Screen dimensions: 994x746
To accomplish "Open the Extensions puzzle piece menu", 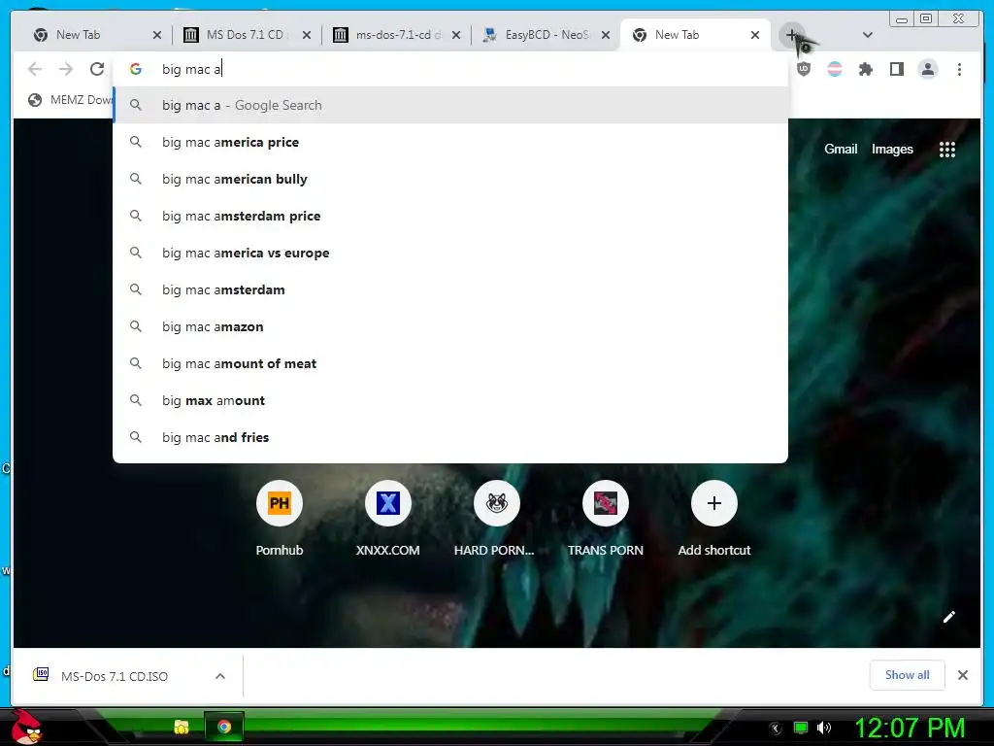I will point(865,69).
